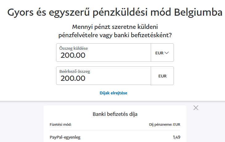Screen dimensions: 225x142
Task: Click the Fizetési mód column header
Action: (61, 124)
